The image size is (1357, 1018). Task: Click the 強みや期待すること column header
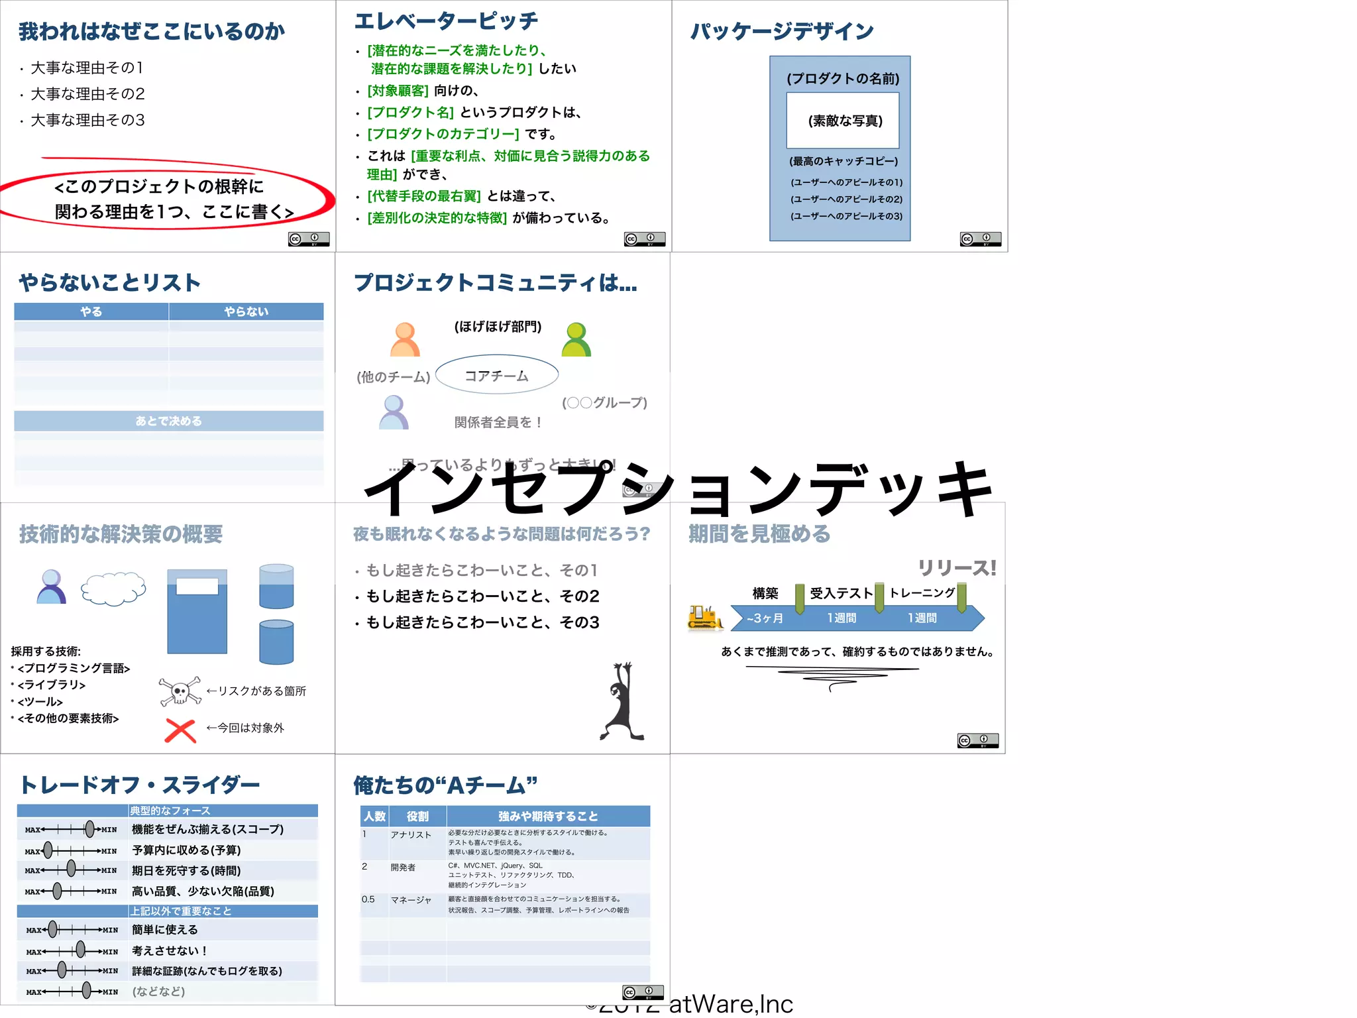[548, 817]
